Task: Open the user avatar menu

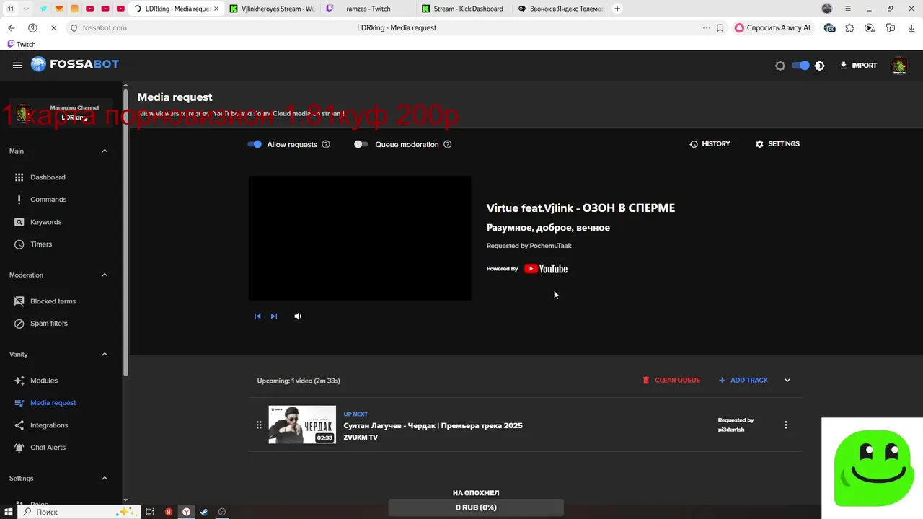Action: coord(900,66)
